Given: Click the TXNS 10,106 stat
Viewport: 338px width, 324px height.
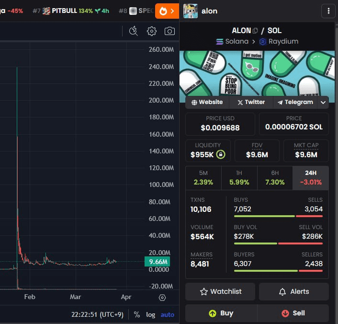Looking at the screenshot, I should point(201,205).
